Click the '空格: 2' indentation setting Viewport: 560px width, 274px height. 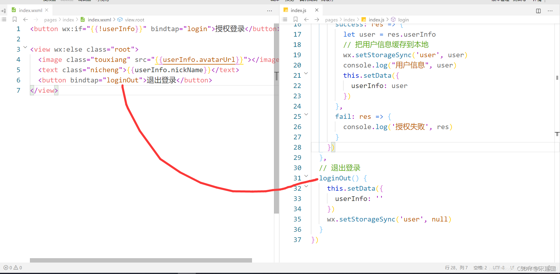point(480,268)
